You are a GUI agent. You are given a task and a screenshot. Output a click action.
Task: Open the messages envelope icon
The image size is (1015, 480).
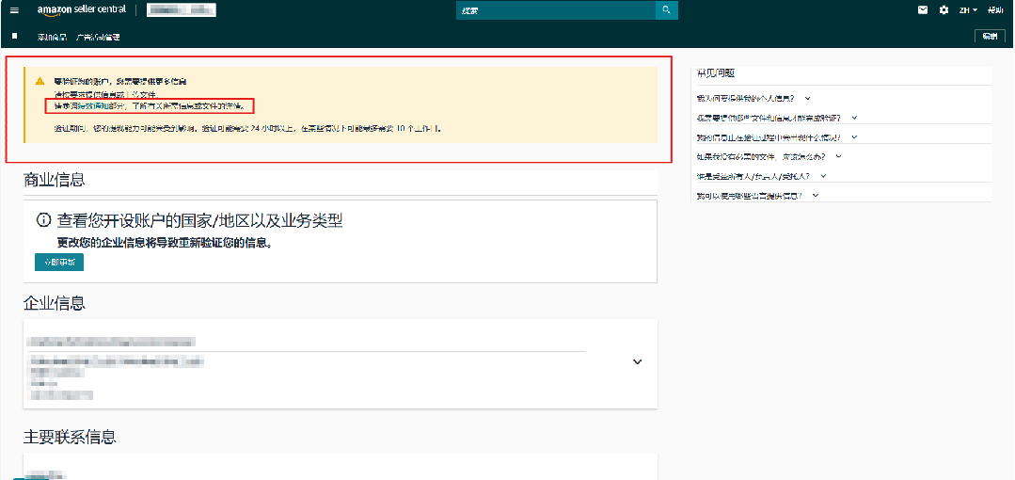[923, 10]
